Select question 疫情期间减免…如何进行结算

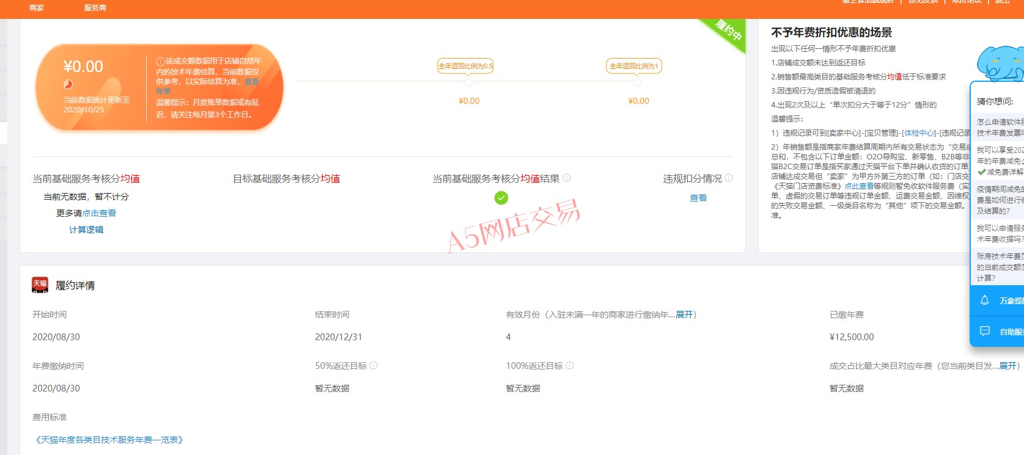pyautogui.click(x=998, y=200)
